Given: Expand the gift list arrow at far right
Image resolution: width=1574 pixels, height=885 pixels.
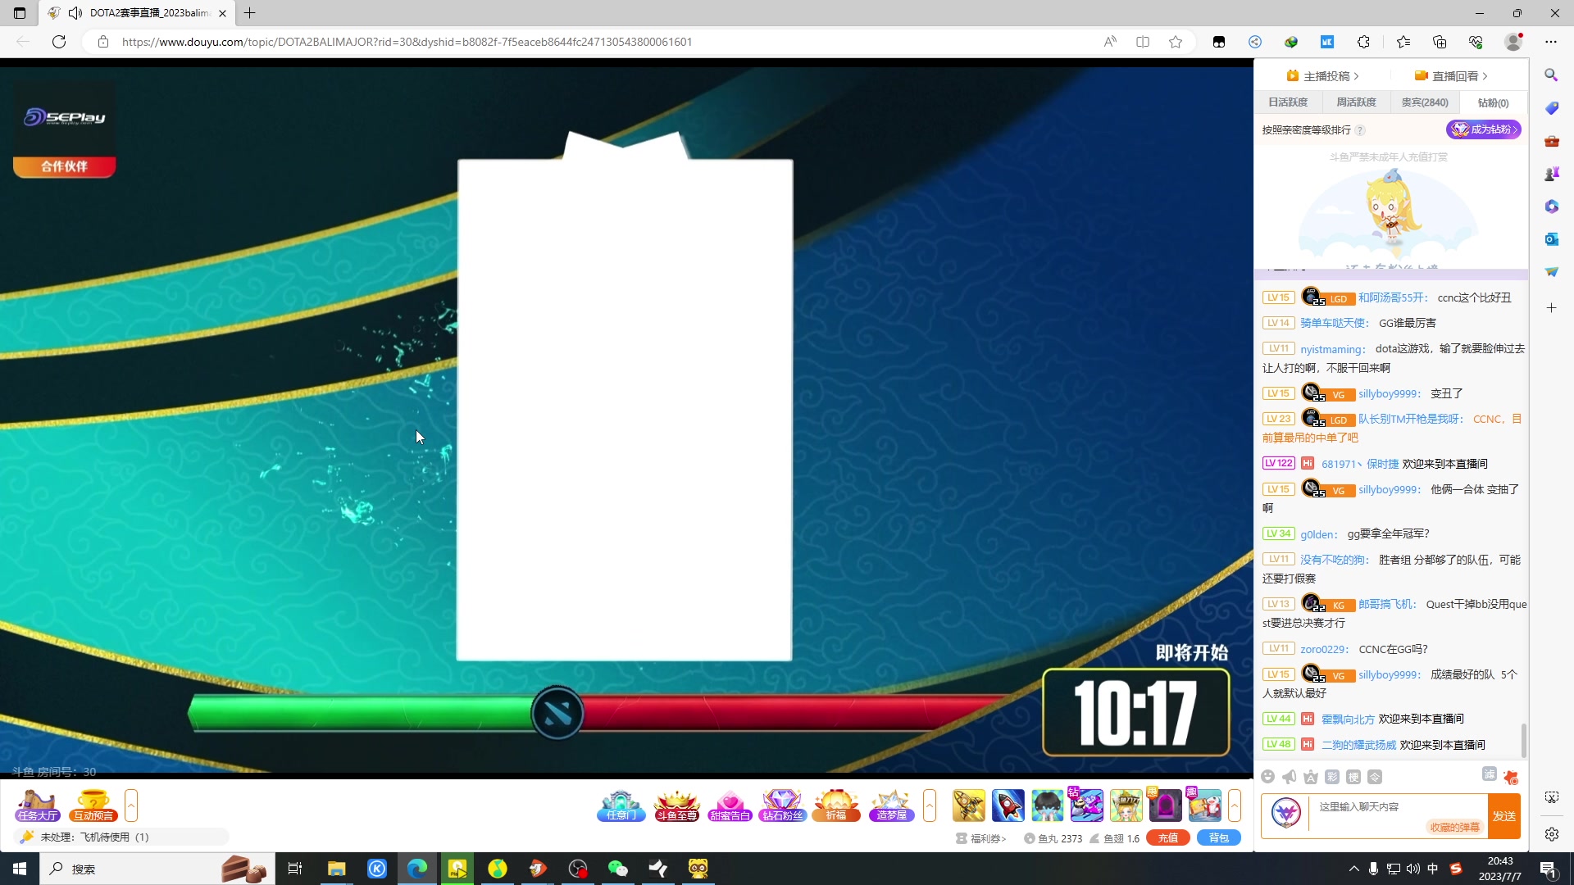Looking at the screenshot, I should (x=1235, y=806).
